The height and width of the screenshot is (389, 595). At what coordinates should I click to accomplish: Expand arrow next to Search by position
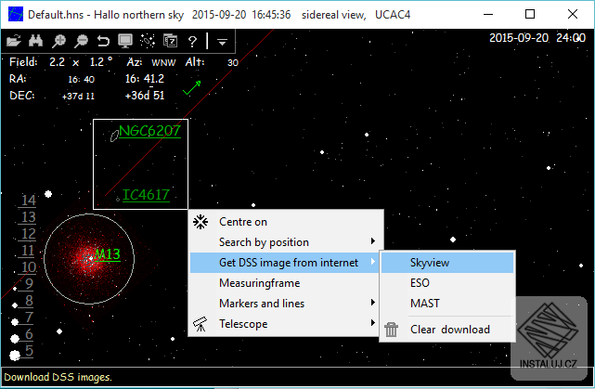[x=373, y=241]
